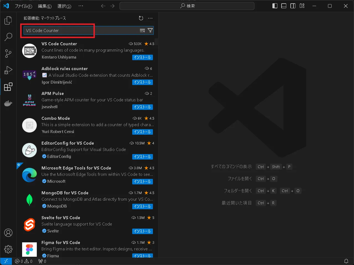
Task: Click the VS Code logo menu
Action: (x=6, y=6)
